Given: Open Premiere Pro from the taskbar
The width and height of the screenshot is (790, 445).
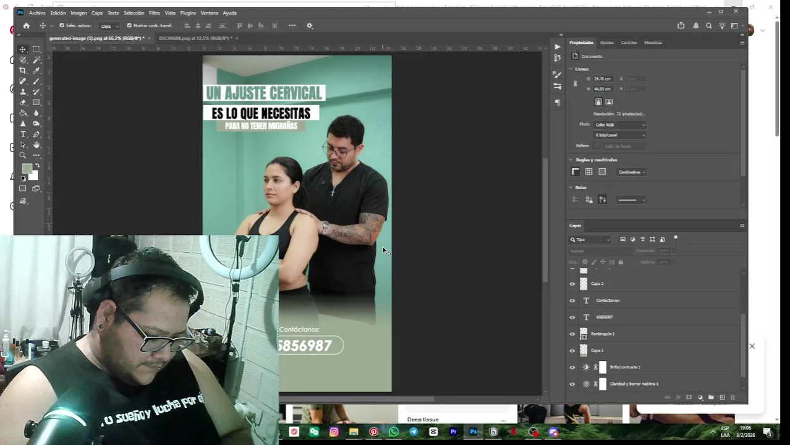Looking at the screenshot, I should (453, 432).
